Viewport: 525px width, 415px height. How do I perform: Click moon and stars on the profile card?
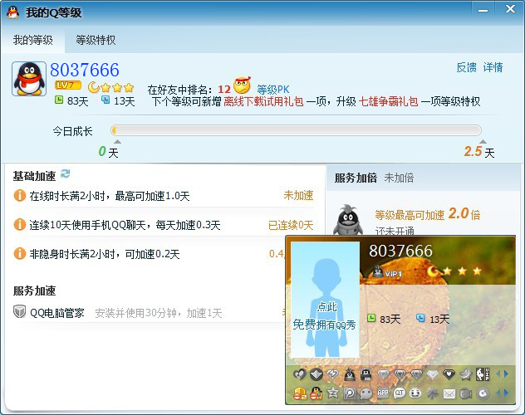pos(454,271)
